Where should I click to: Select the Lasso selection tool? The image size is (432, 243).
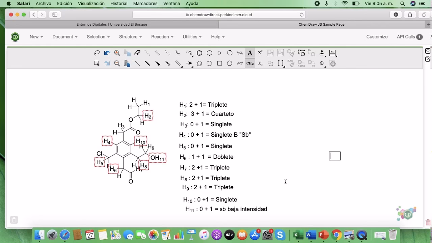[x=97, y=53]
